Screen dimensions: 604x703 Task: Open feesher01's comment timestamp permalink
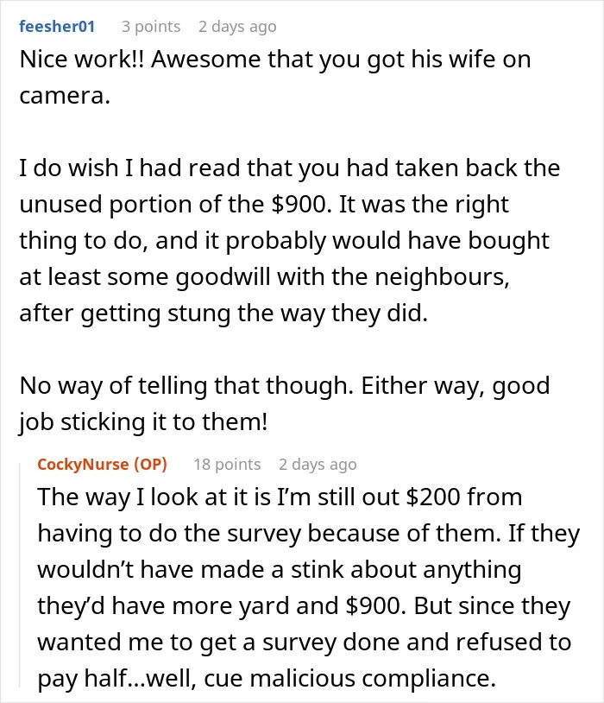(237, 27)
